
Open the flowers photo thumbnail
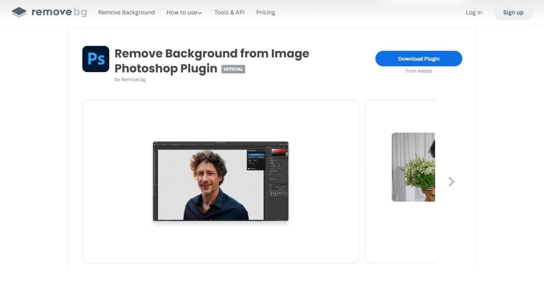pos(413,167)
